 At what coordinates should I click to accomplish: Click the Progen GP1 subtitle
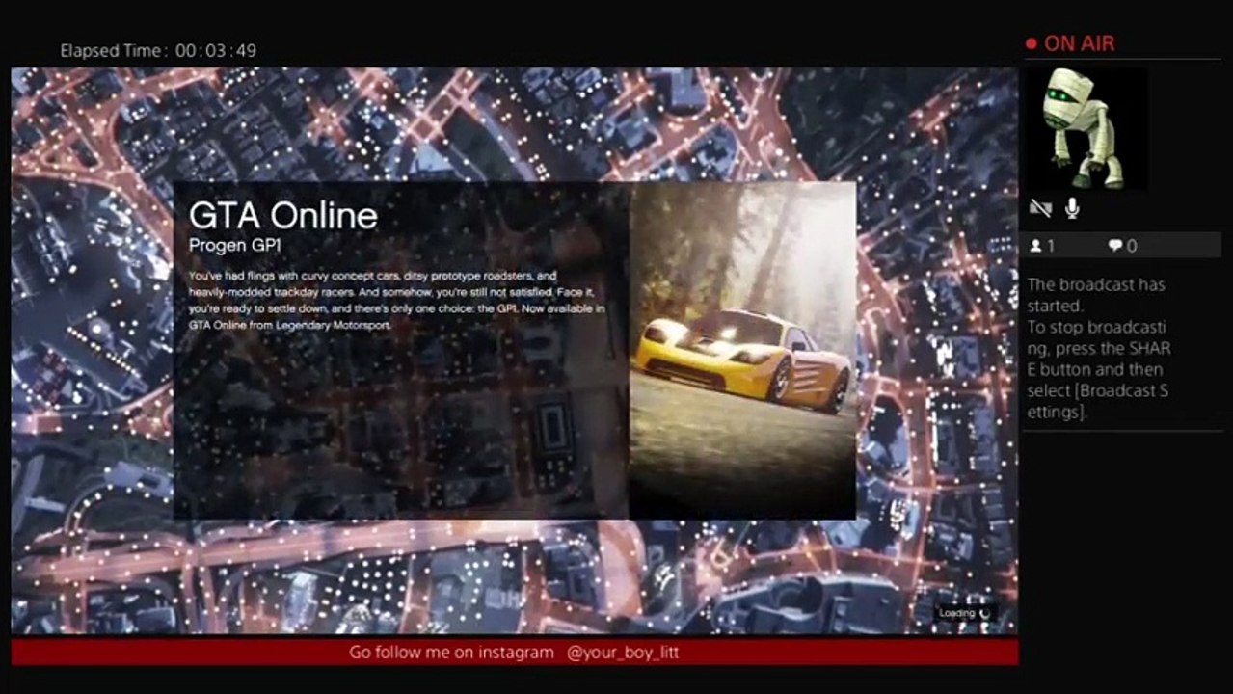(234, 245)
